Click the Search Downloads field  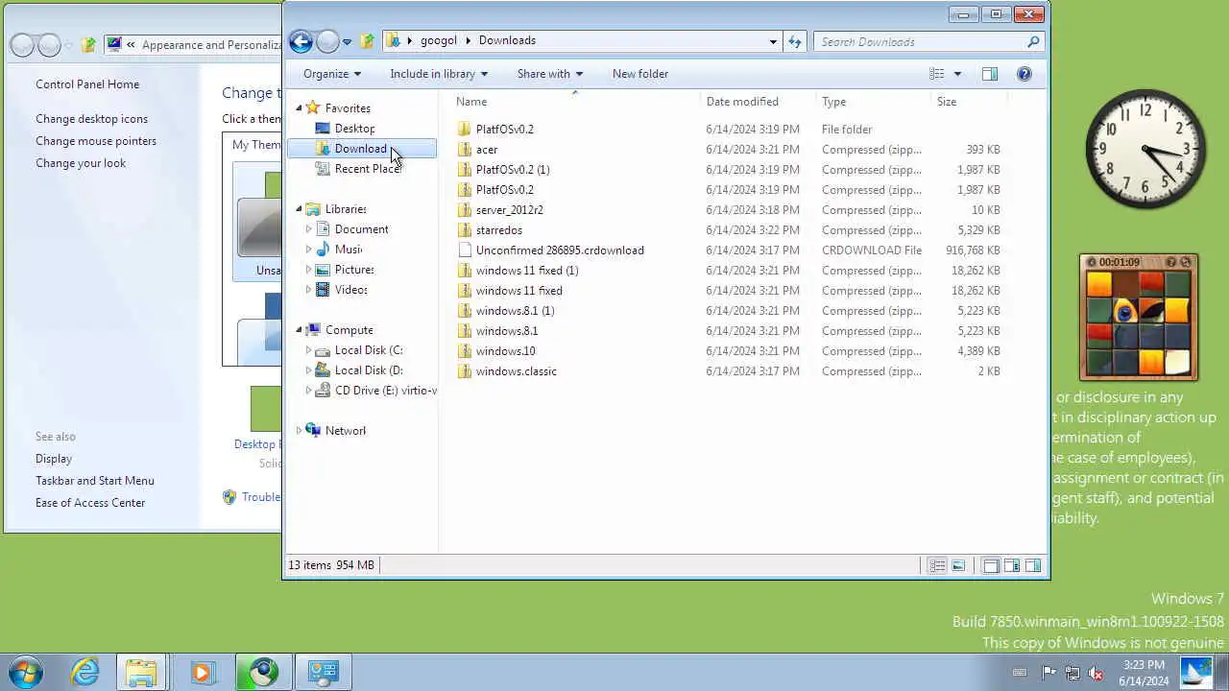tap(928, 41)
